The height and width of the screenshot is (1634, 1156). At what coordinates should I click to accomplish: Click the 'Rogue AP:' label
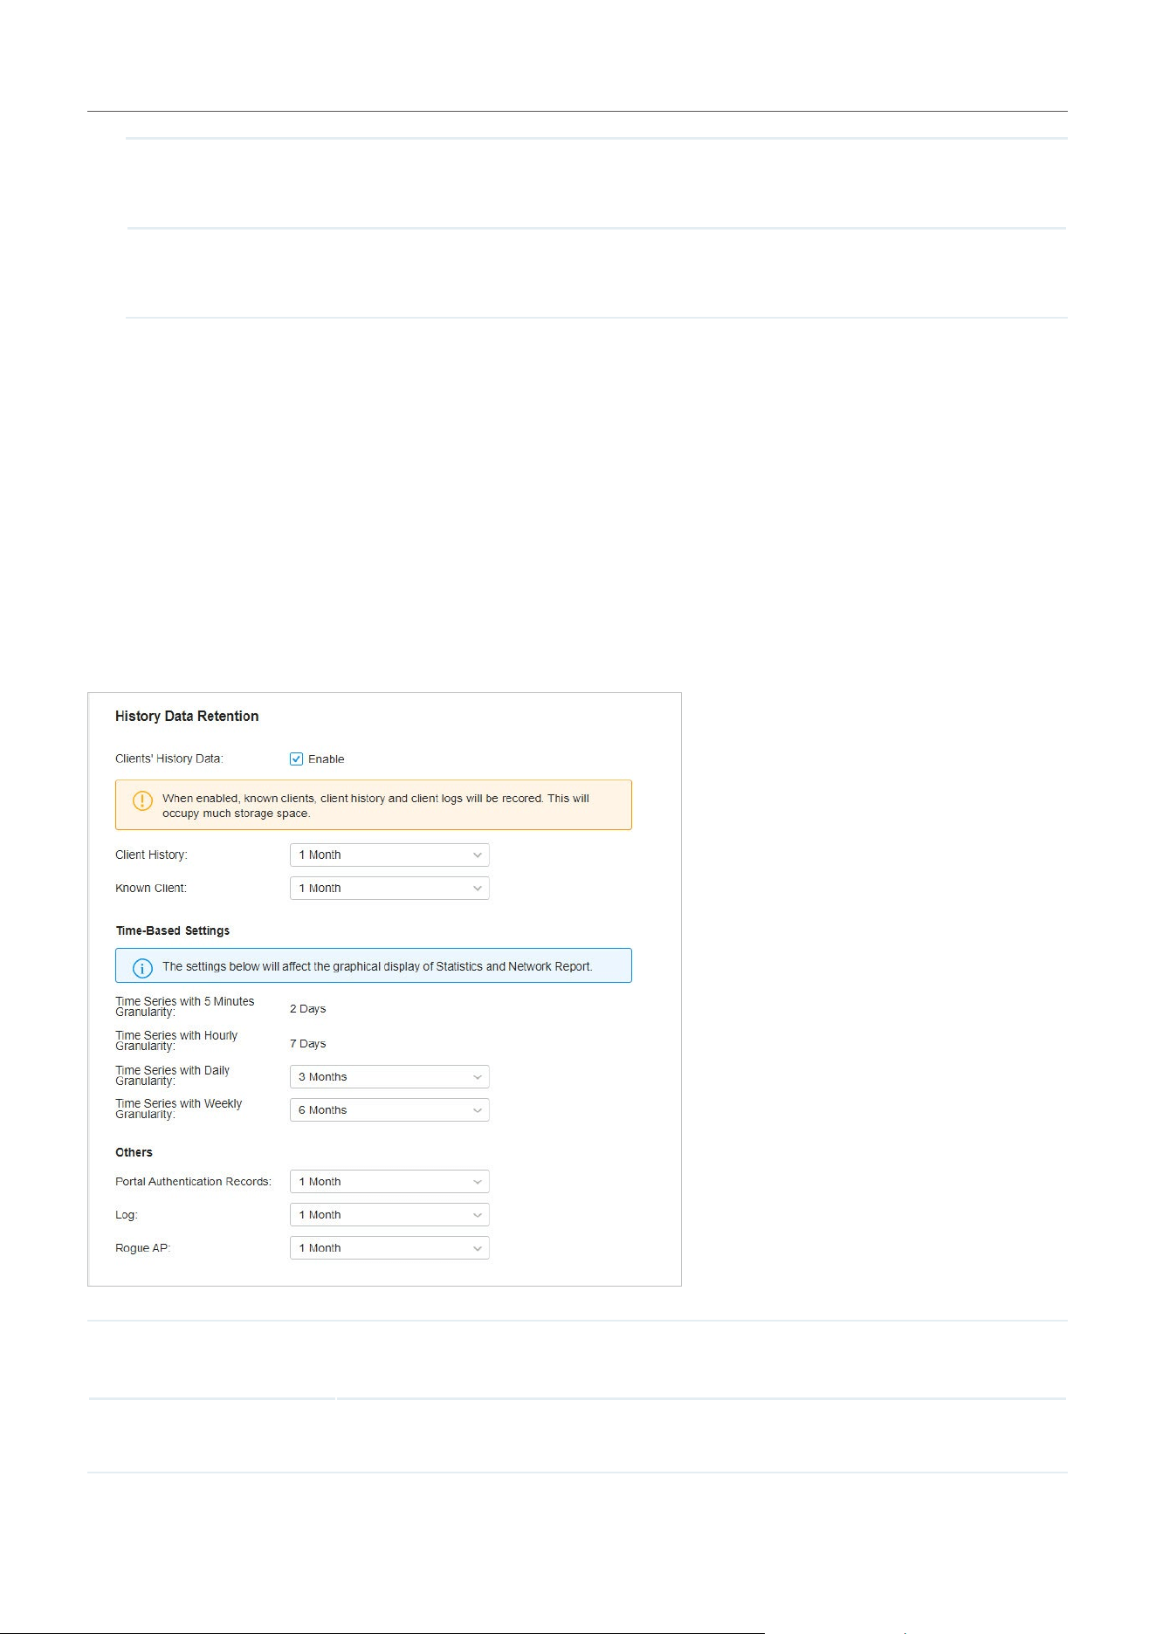tap(143, 1247)
